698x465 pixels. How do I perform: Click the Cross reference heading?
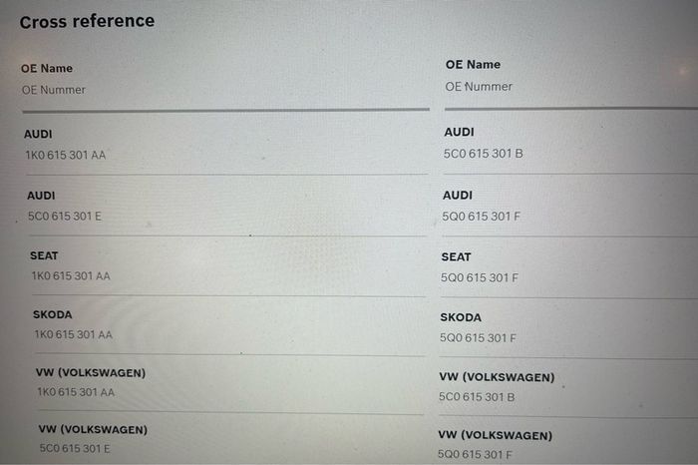pos(88,21)
